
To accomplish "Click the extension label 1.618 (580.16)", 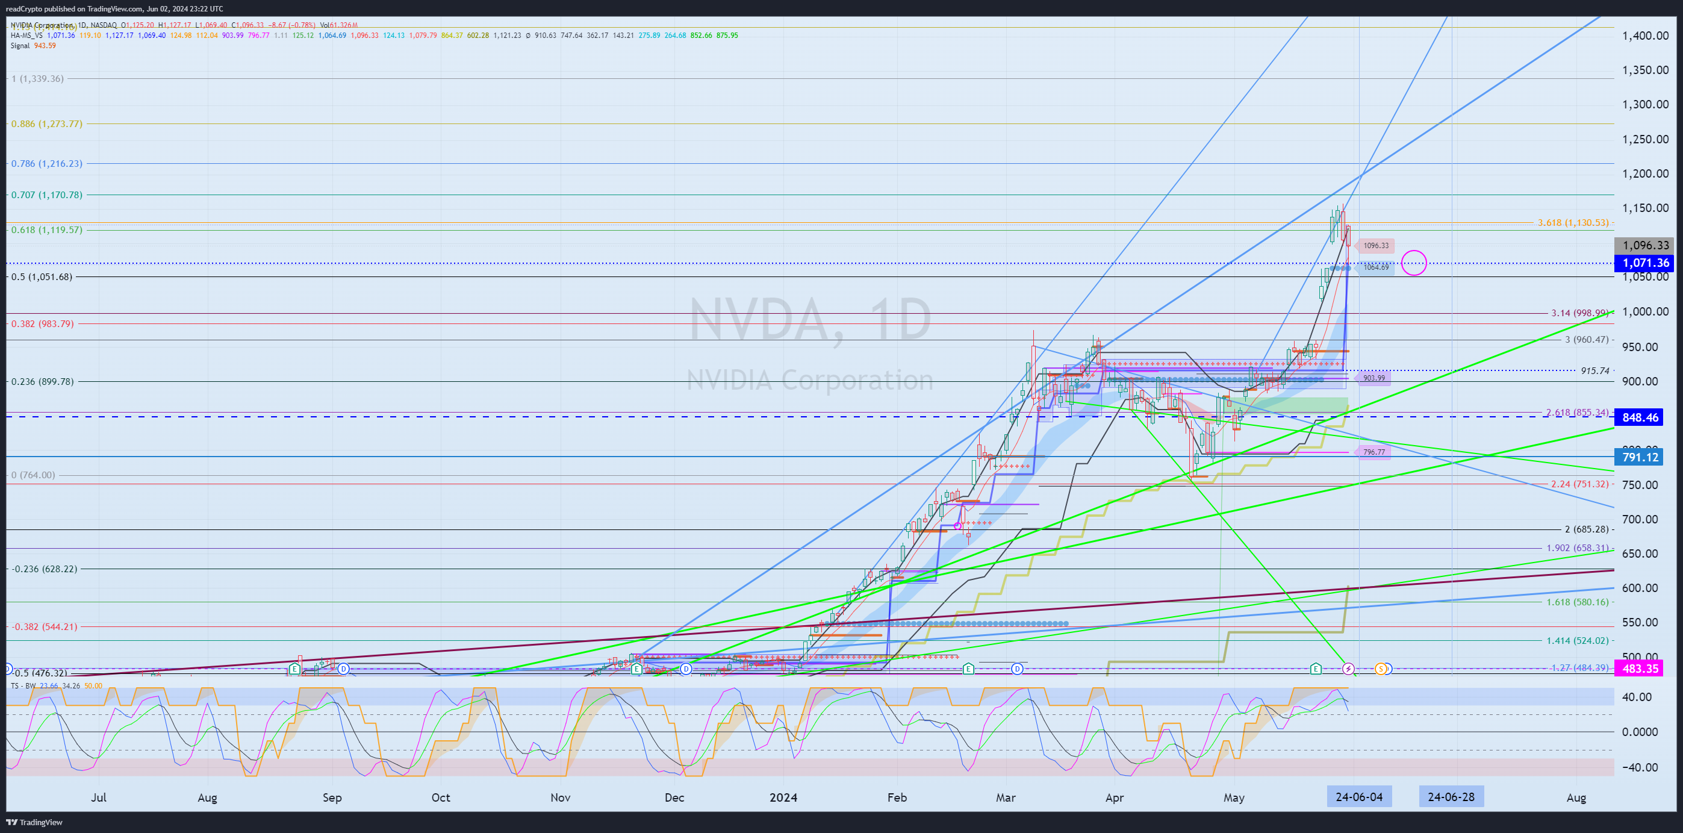I will click(x=1577, y=602).
